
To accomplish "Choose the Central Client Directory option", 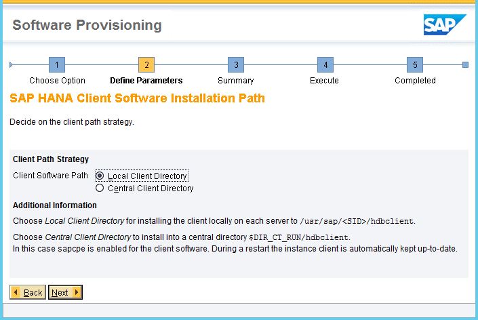I will 100,188.
